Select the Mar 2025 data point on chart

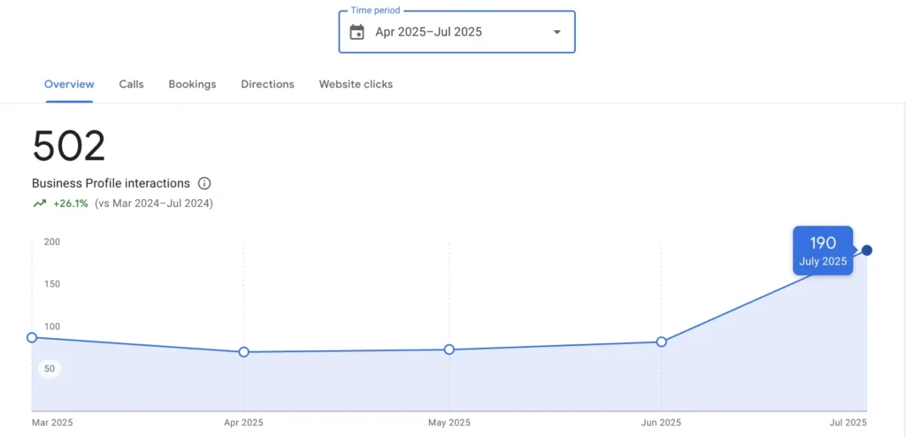[32, 337]
